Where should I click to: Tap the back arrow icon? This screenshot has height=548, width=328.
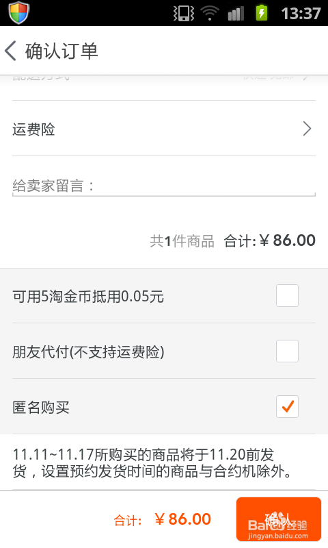10,51
